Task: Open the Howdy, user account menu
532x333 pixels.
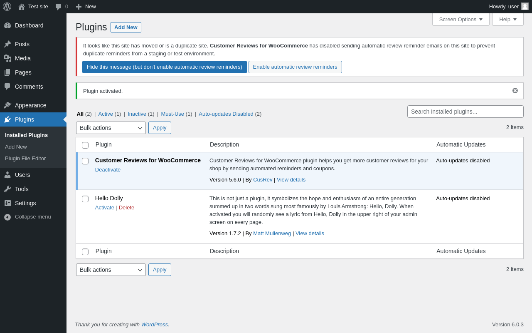Action: point(509,7)
